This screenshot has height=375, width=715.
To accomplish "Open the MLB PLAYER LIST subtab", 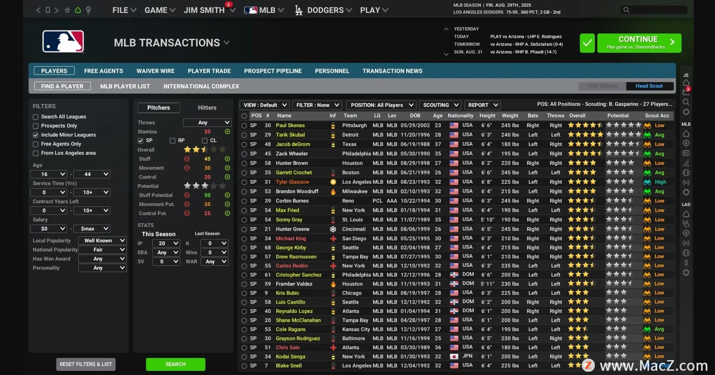I will click(x=125, y=86).
